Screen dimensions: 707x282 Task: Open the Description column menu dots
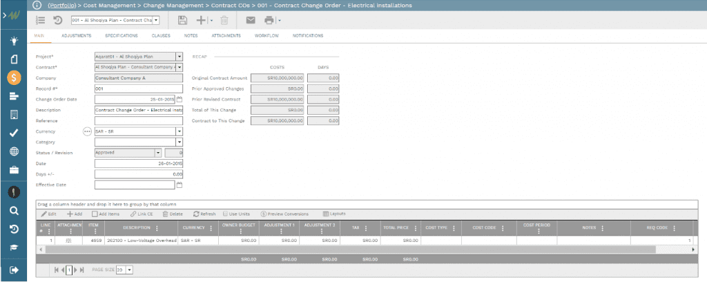click(x=157, y=228)
